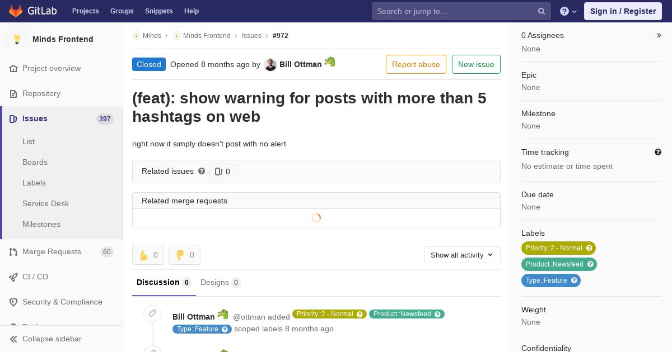Click the CI / CD rocket icon
The width and height of the screenshot is (672, 352).
point(13,277)
